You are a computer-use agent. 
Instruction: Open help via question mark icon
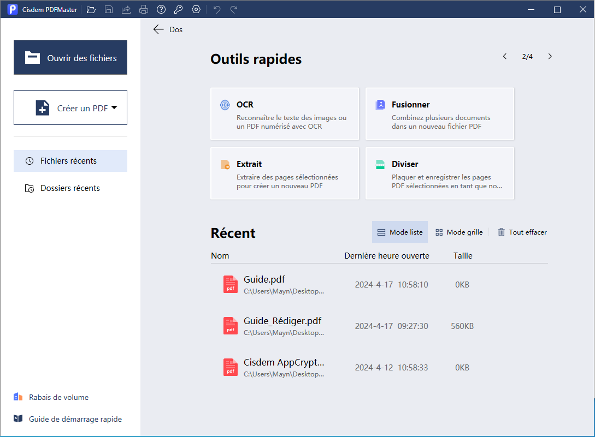[161, 9]
